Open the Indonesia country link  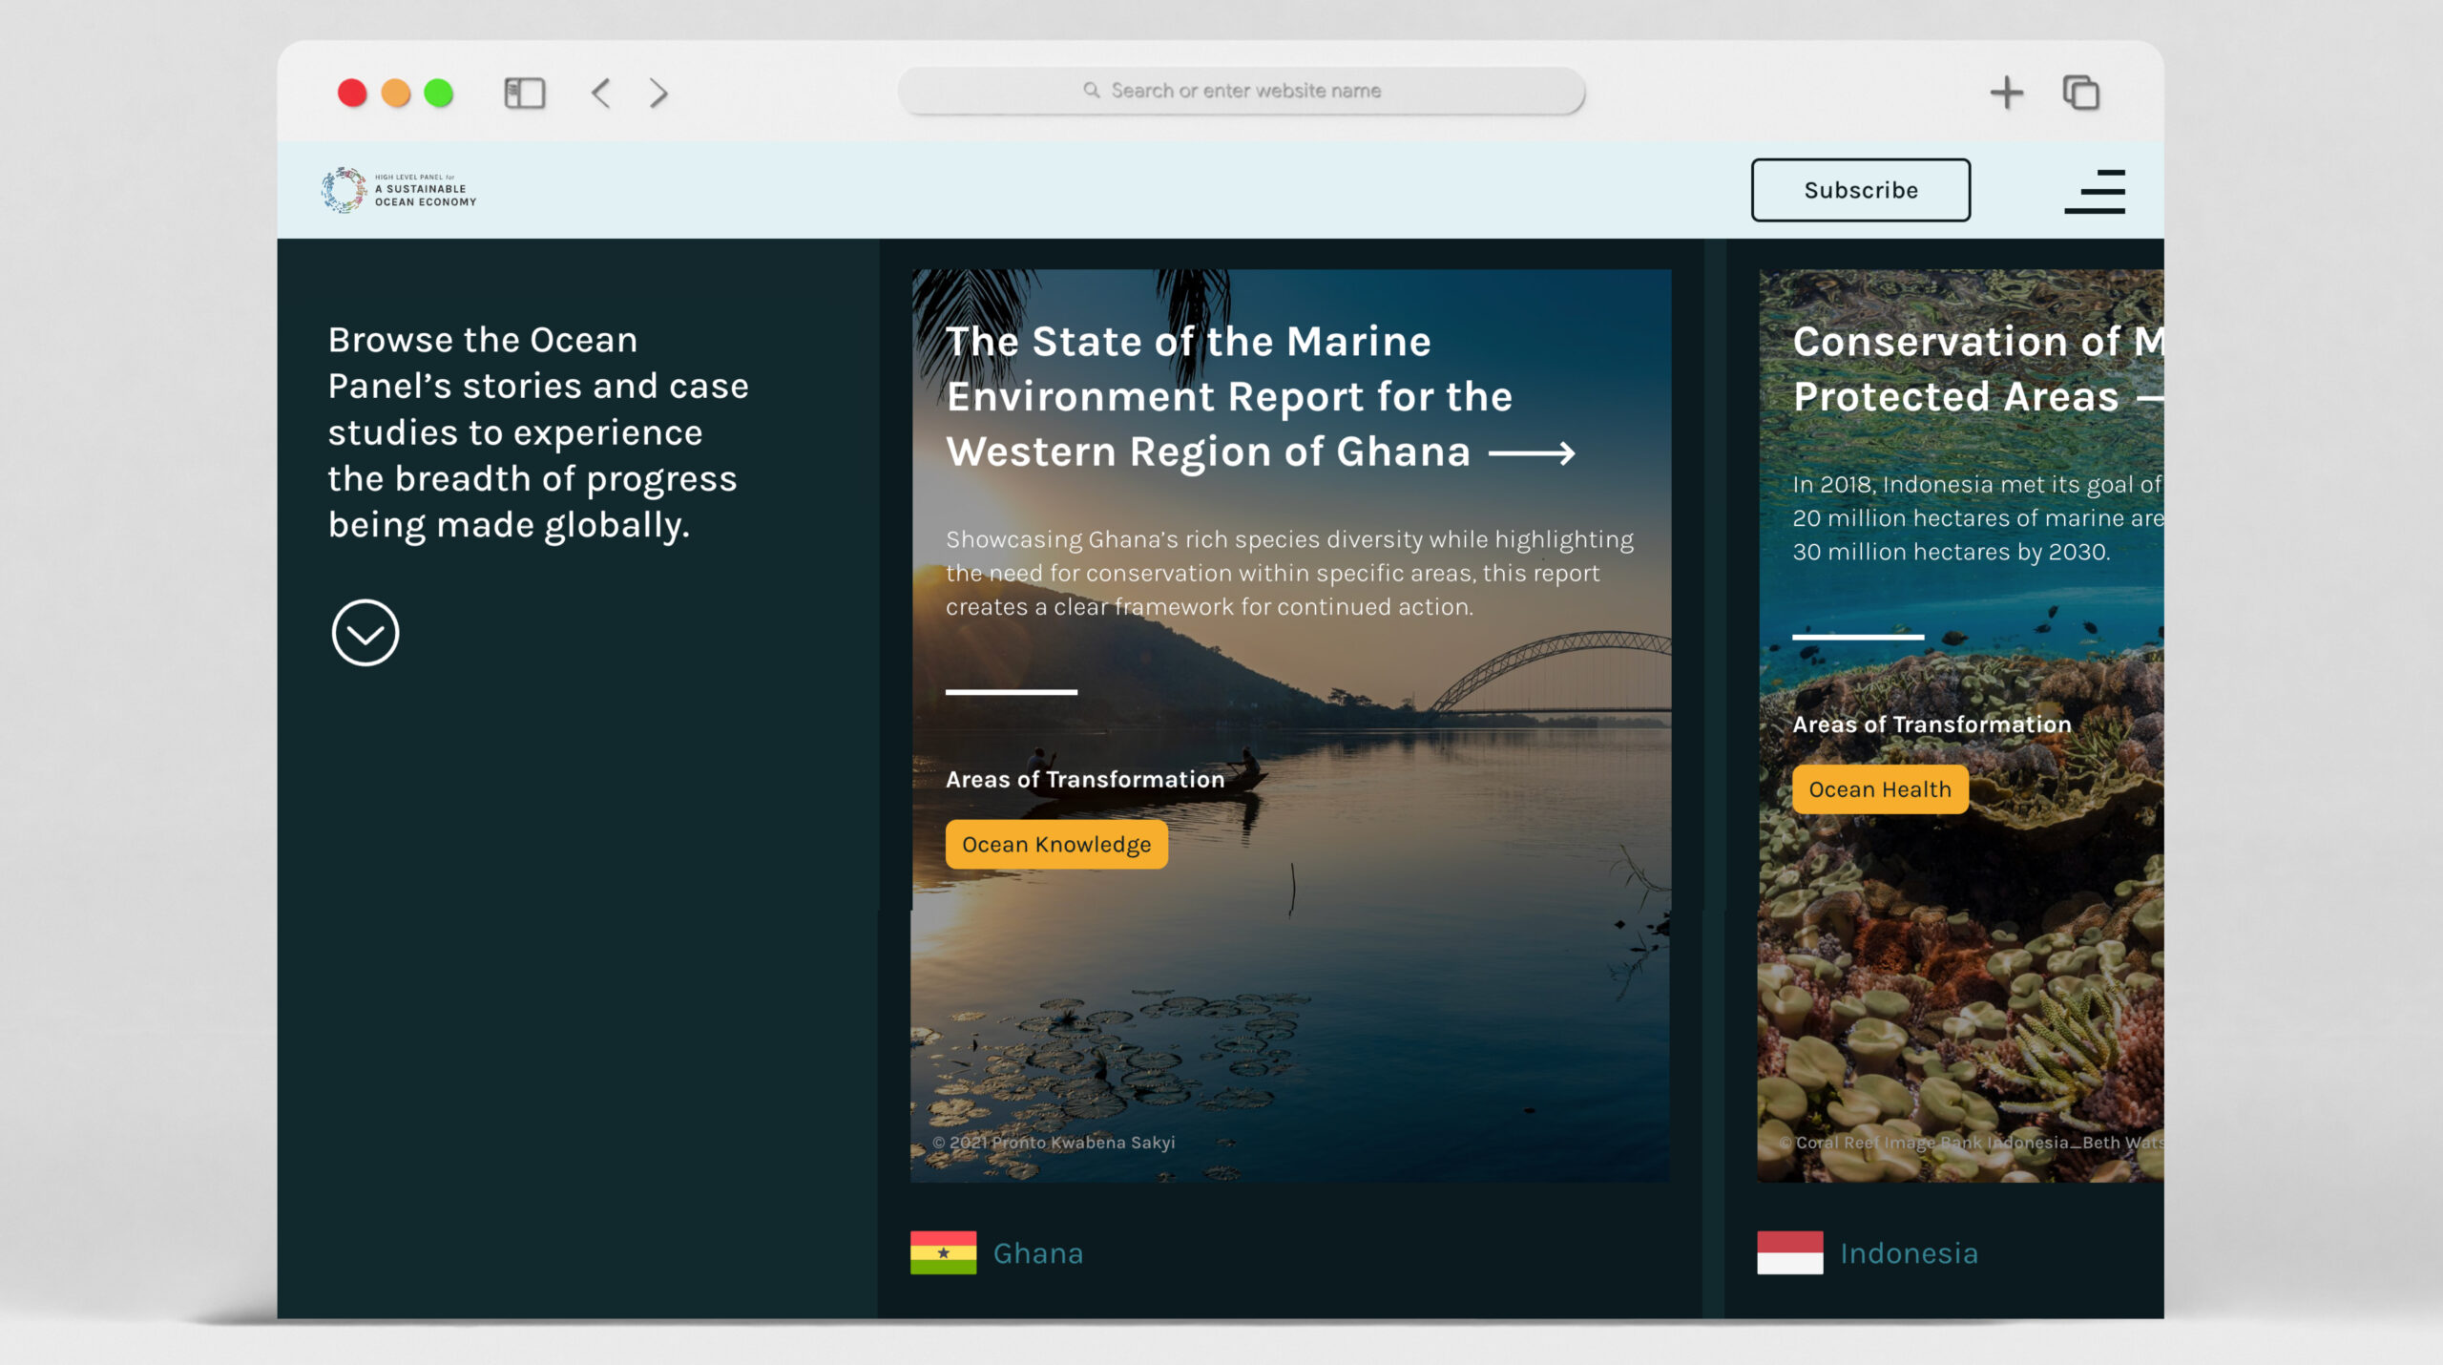(1907, 1253)
